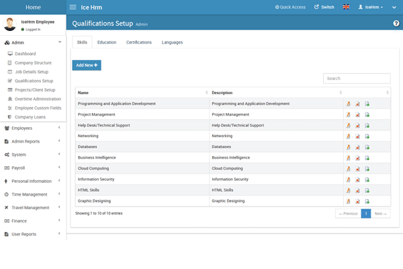Click the Add New button
The width and height of the screenshot is (403, 269).
pos(87,65)
